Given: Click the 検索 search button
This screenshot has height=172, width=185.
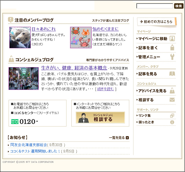Looking at the screenshot, I should [x=179, y=6].
